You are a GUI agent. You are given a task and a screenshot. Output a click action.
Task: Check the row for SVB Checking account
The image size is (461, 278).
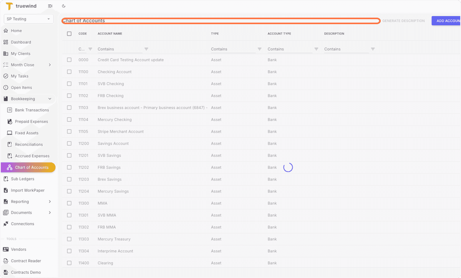69,84
